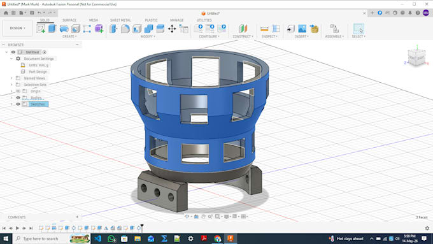Expand the Selection Sets folder

pyautogui.click(x=11, y=85)
